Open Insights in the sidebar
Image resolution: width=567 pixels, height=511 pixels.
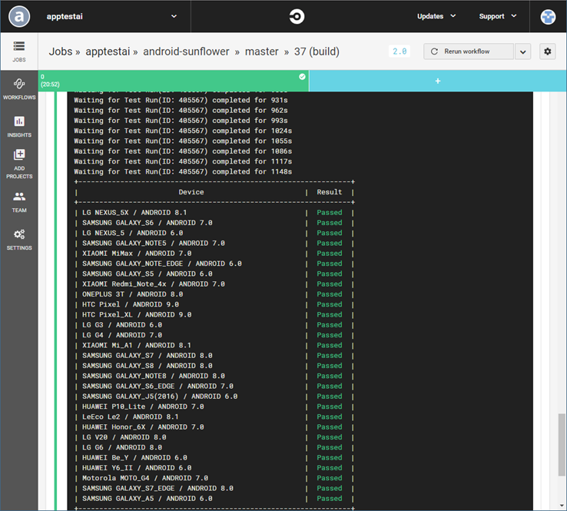coord(19,127)
